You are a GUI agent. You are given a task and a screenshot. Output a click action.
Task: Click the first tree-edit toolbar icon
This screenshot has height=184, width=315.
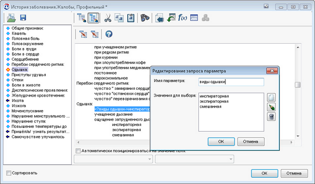pos(81,18)
